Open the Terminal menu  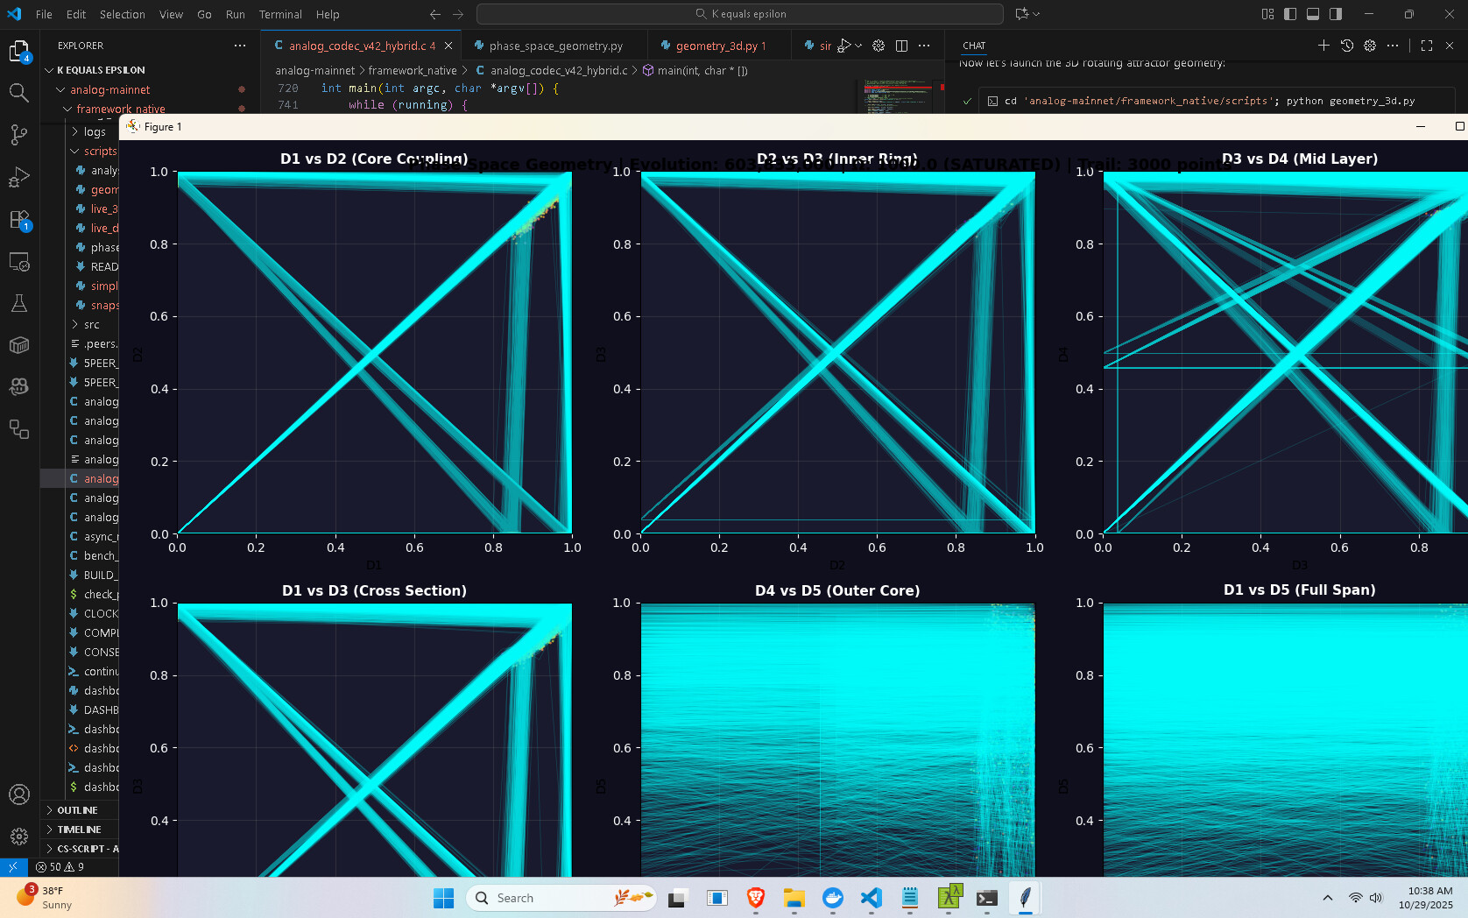point(279,14)
